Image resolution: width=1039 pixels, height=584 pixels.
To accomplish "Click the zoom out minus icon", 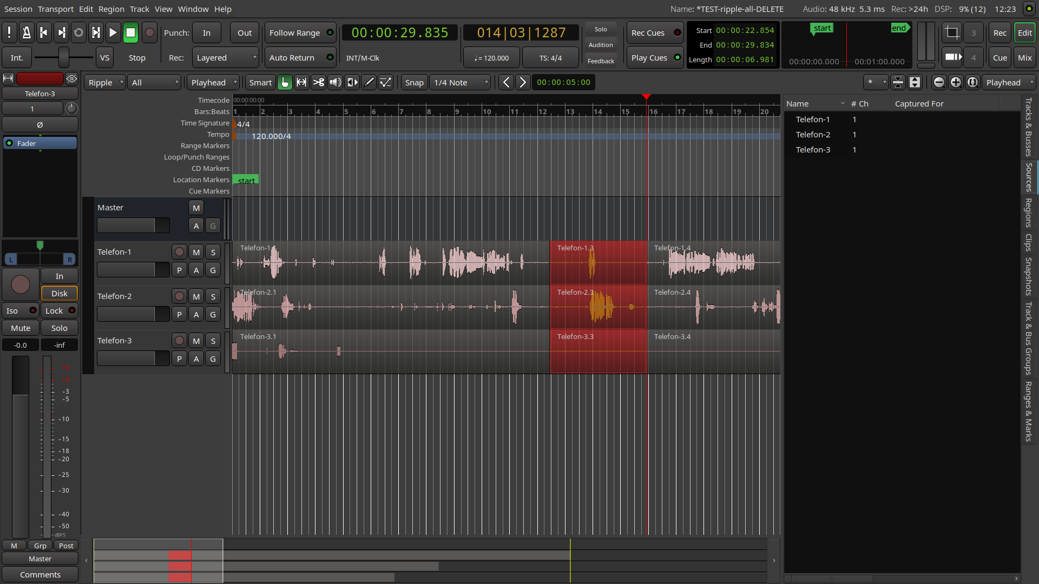I will tap(939, 82).
